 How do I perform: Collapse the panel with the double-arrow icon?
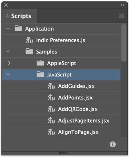122,5
